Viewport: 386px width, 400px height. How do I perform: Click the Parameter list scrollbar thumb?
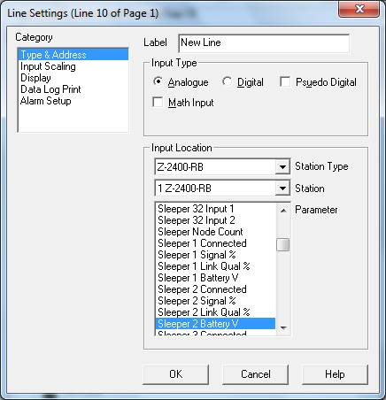click(x=283, y=244)
